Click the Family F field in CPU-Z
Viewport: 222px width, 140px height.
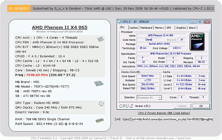[143, 58]
